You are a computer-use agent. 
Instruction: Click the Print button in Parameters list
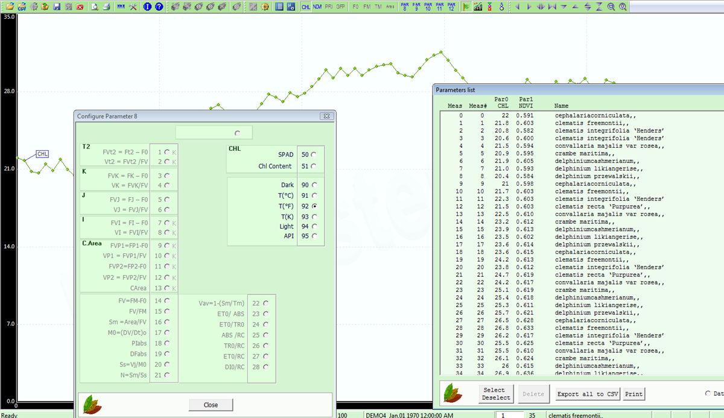click(634, 394)
